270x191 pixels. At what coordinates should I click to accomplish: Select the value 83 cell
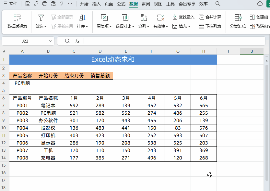coord(178,128)
